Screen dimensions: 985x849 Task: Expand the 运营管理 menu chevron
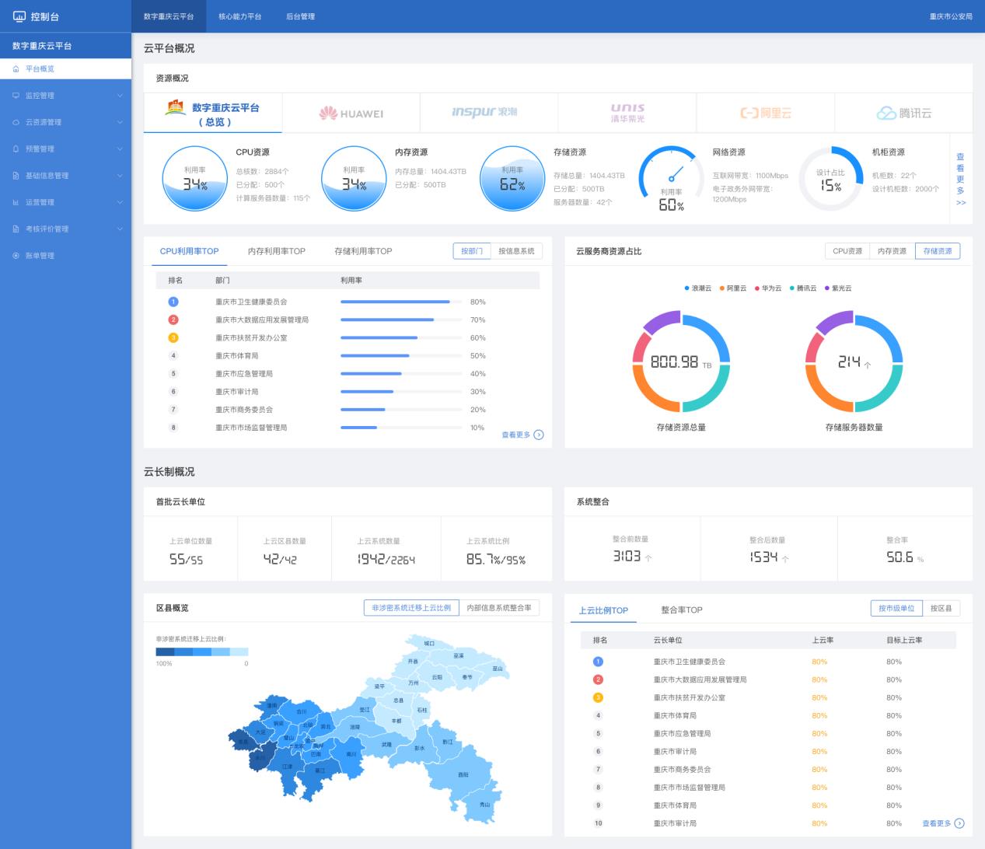coord(120,202)
